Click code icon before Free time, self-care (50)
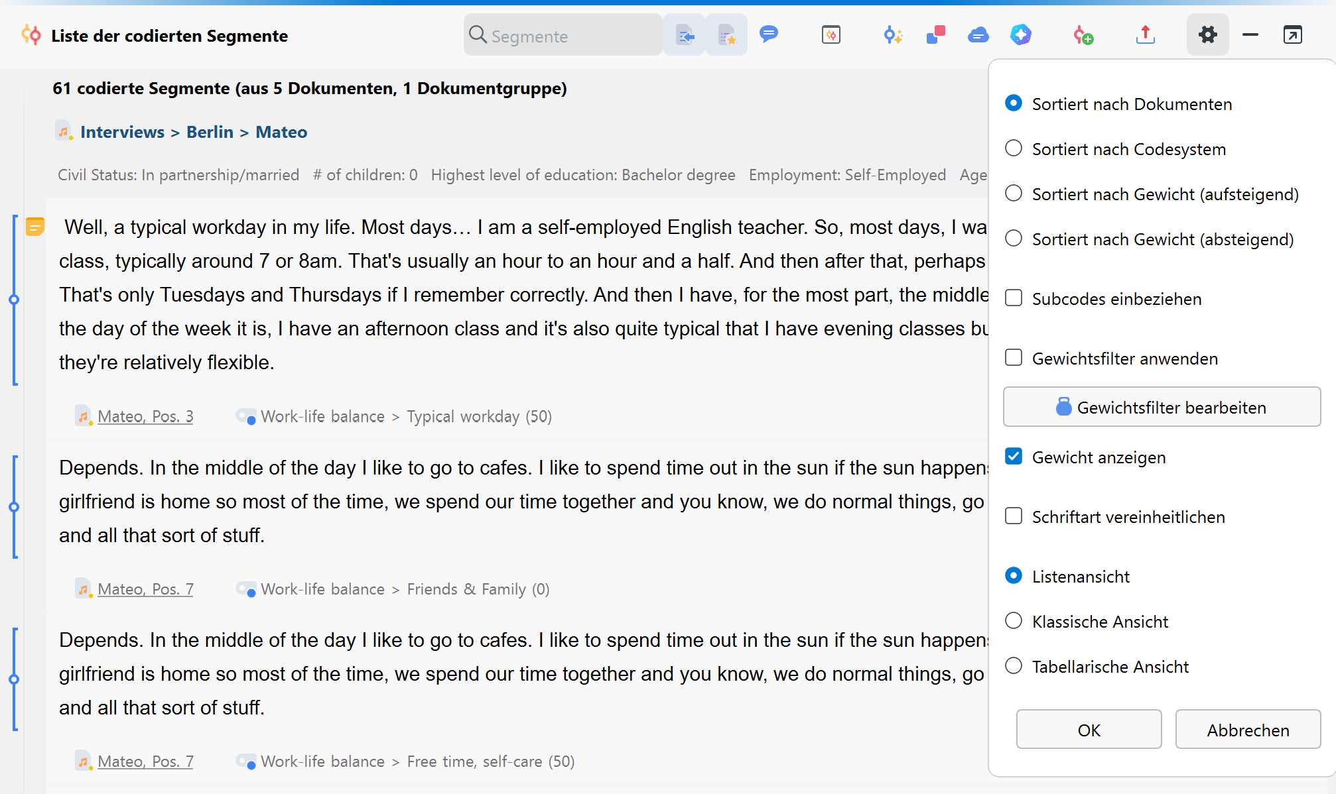The width and height of the screenshot is (1336, 794). (246, 762)
